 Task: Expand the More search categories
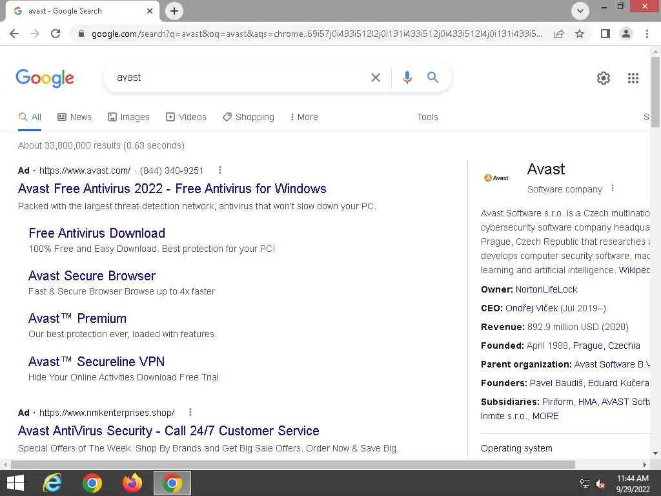(x=304, y=118)
